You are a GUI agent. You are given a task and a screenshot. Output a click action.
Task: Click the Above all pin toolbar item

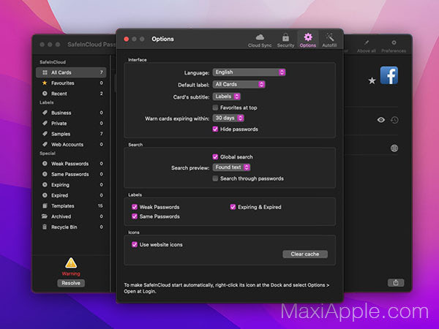pos(367,46)
